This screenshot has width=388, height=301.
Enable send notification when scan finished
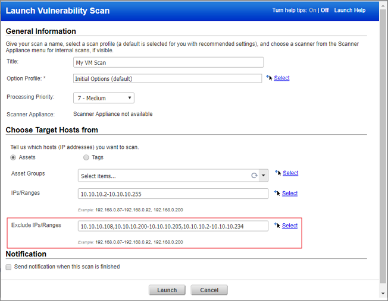[x=9, y=267]
